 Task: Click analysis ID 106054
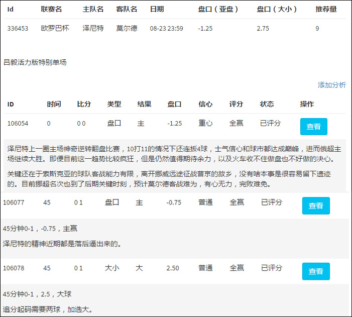18,124
